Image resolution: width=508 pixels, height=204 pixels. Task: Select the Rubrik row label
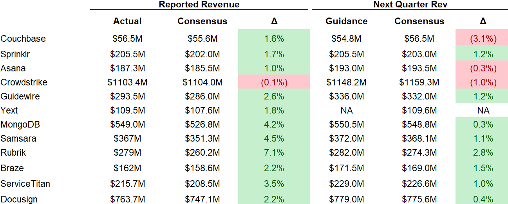(x=13, y=153)
